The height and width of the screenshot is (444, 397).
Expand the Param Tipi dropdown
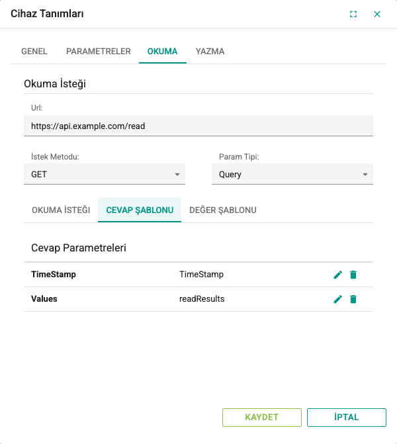click(292, 174)
